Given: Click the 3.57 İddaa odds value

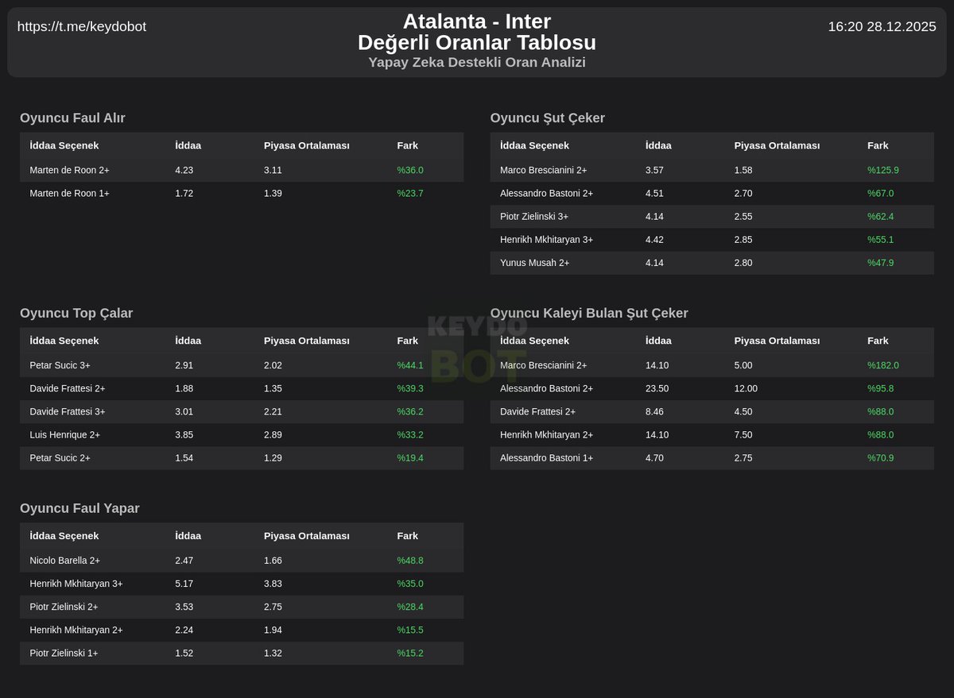Looking at the screenshot, I should click(654, 170).
